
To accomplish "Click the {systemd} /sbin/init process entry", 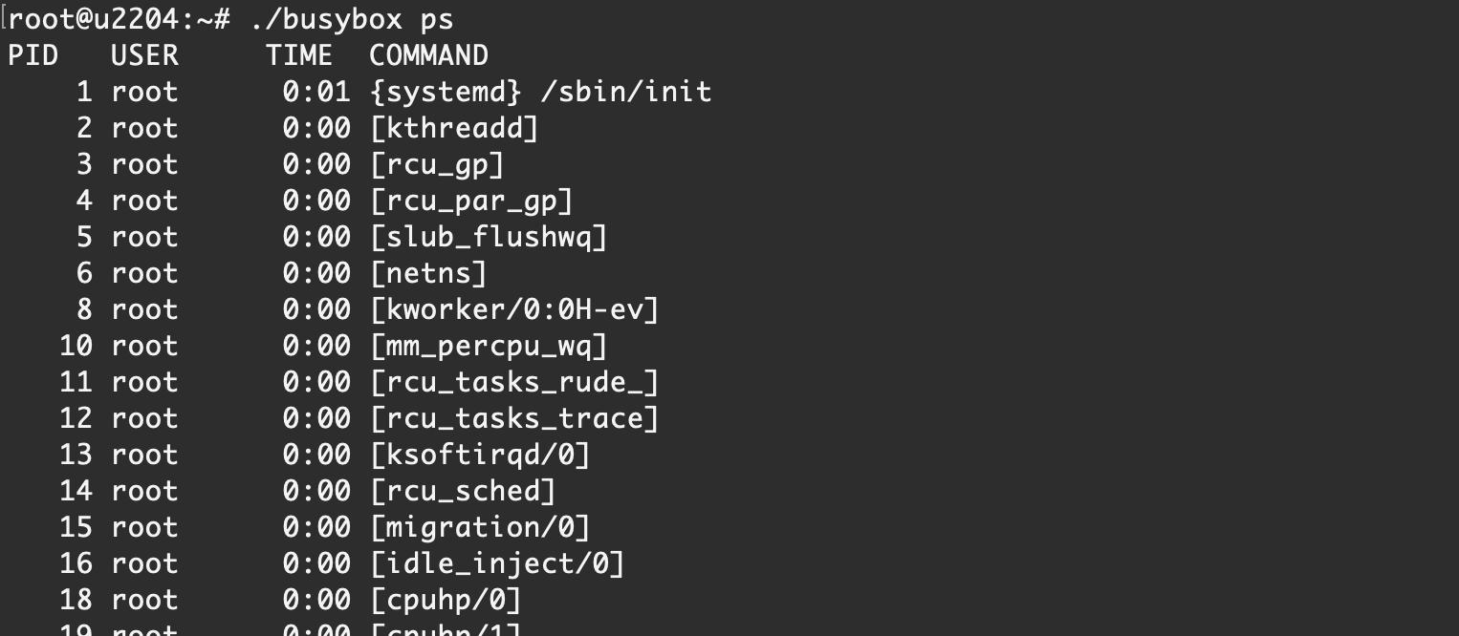I will click(x=540, y=92).
